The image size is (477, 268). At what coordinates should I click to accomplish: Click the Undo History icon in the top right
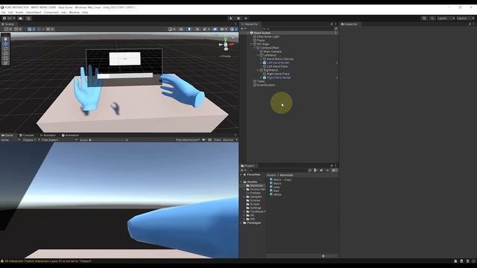click(424, 18)
